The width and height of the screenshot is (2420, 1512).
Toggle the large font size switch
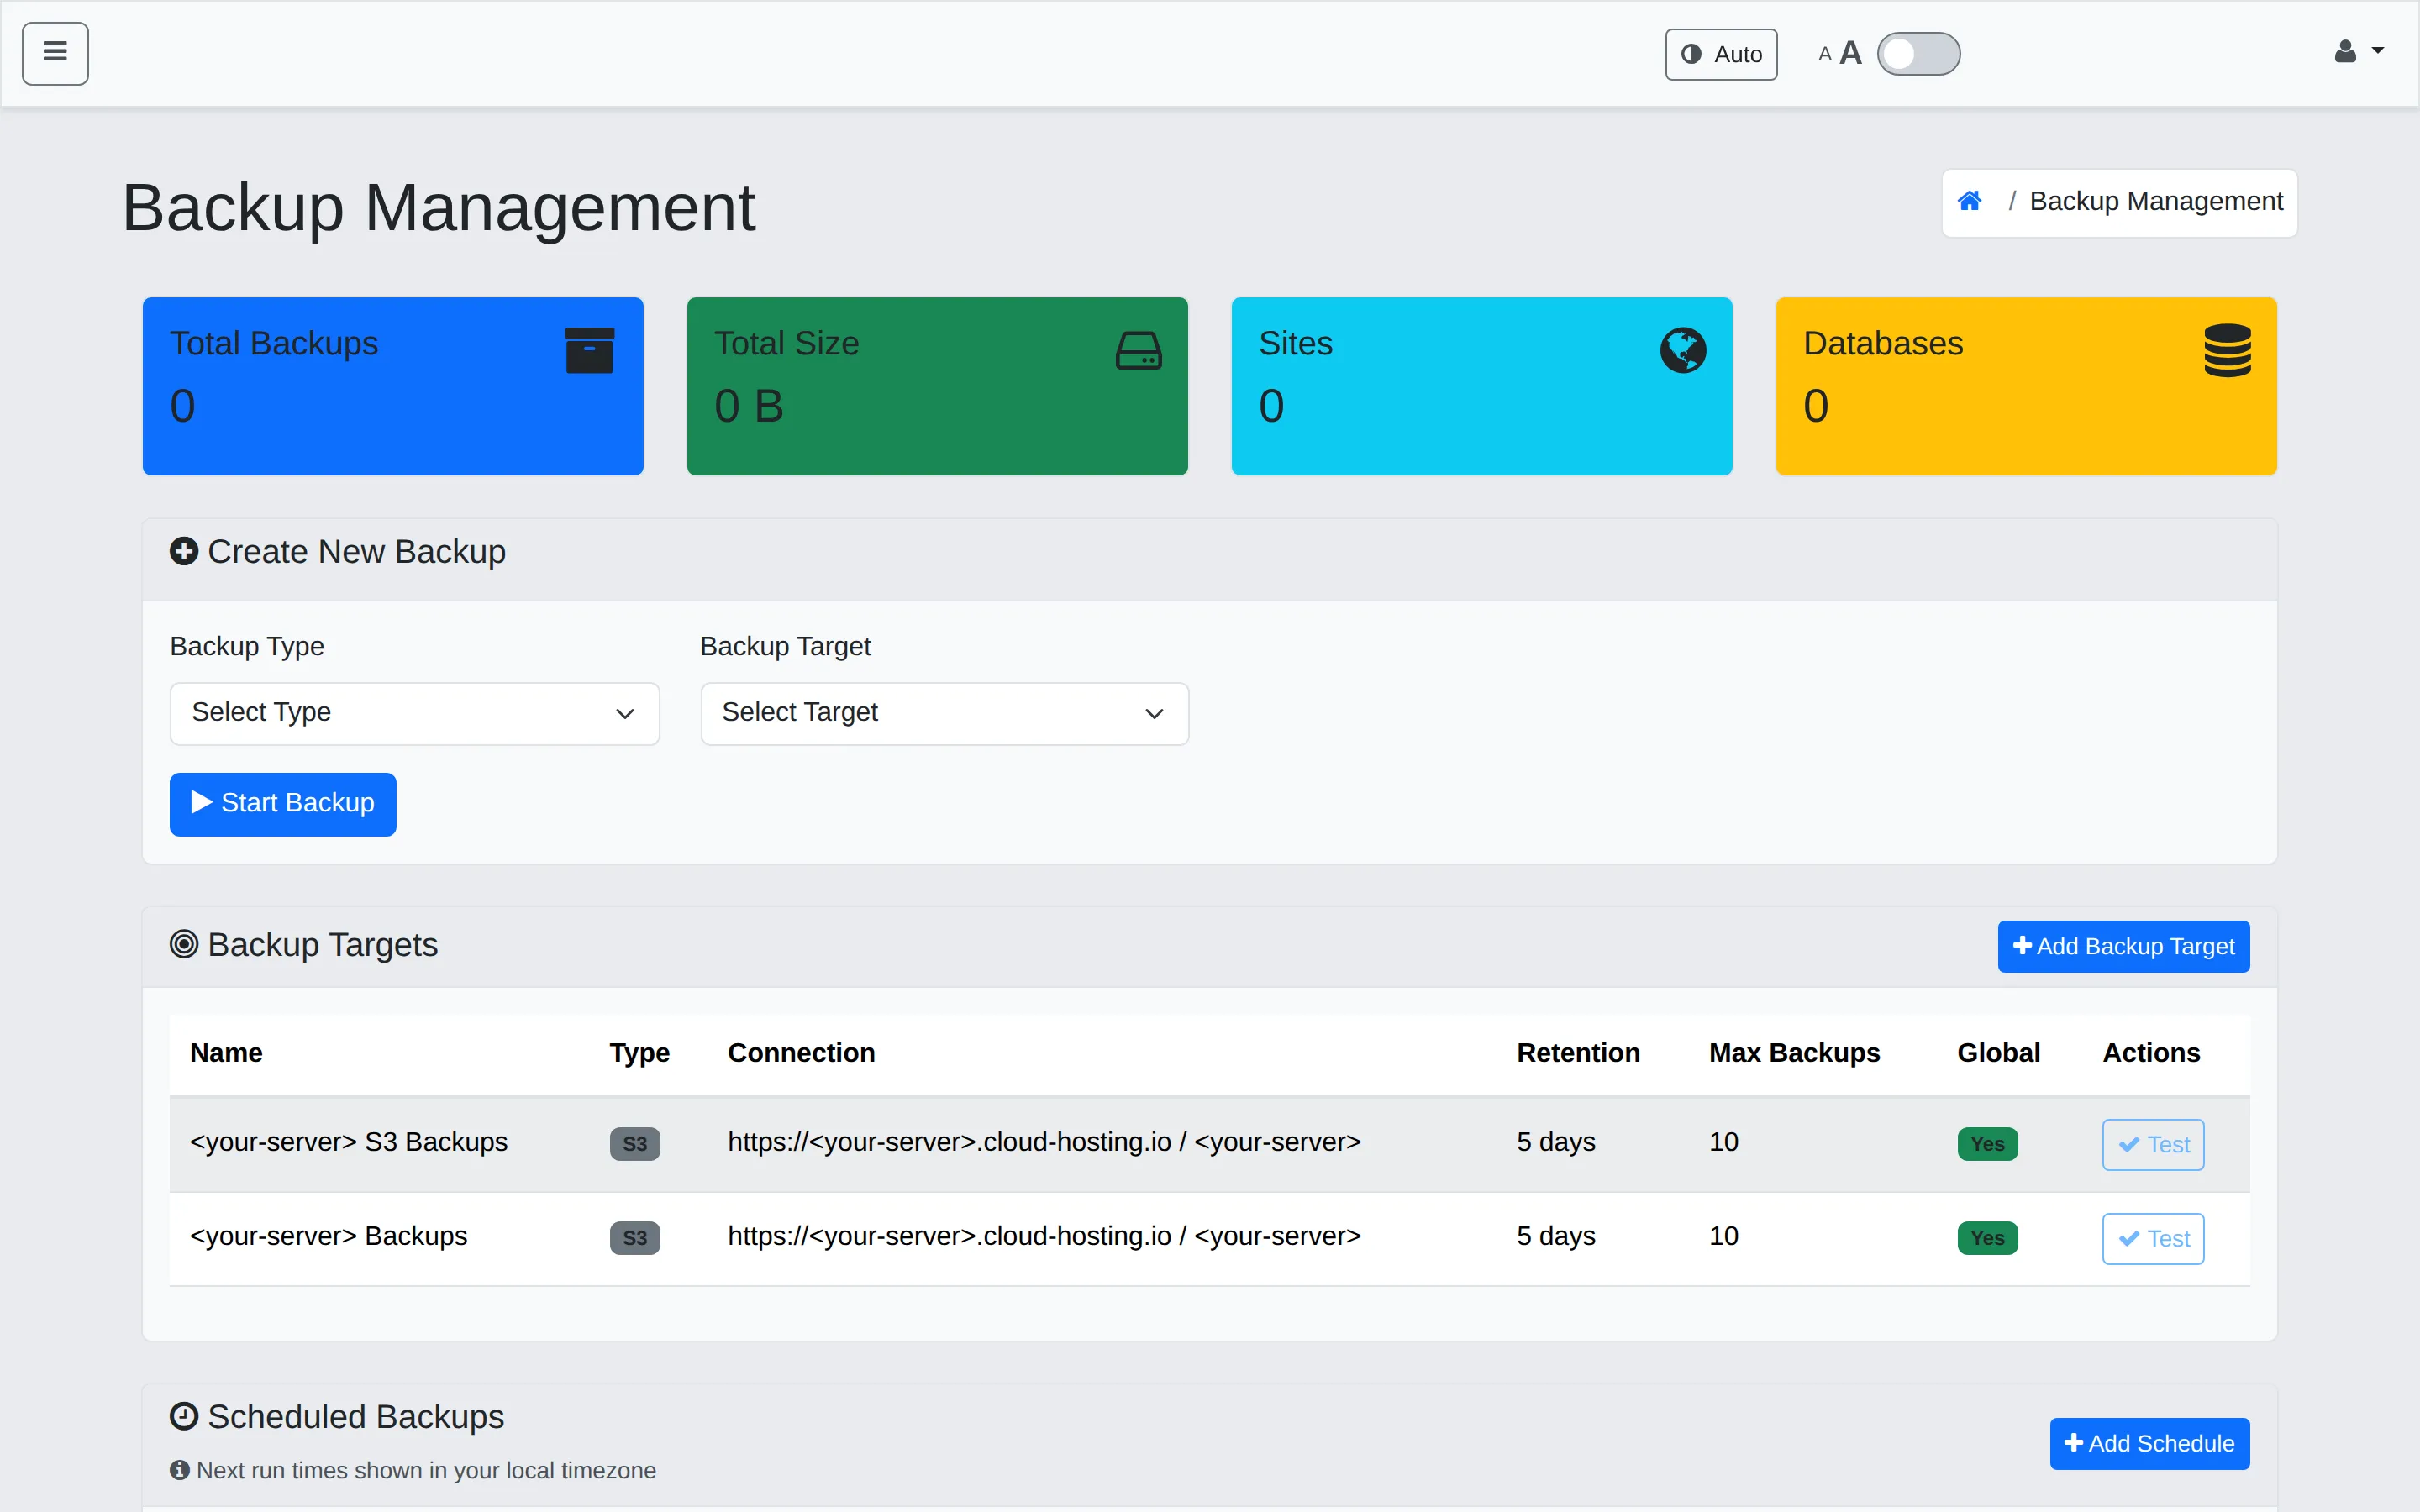click(x=1918, y=54)
